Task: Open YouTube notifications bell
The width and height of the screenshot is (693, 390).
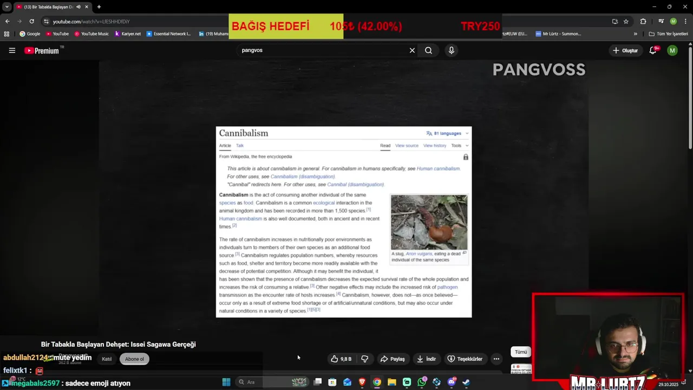Action: [653, 50]
